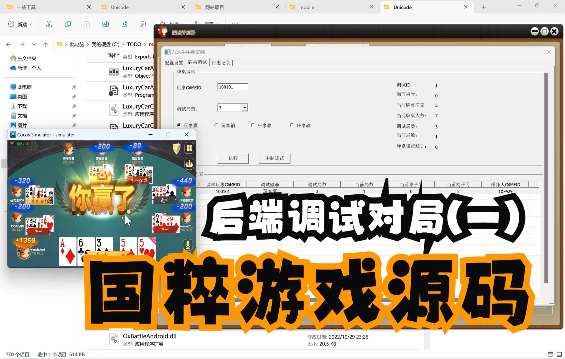Click the delete trash icon in Explorer toolbar

(x=143, y=24)
